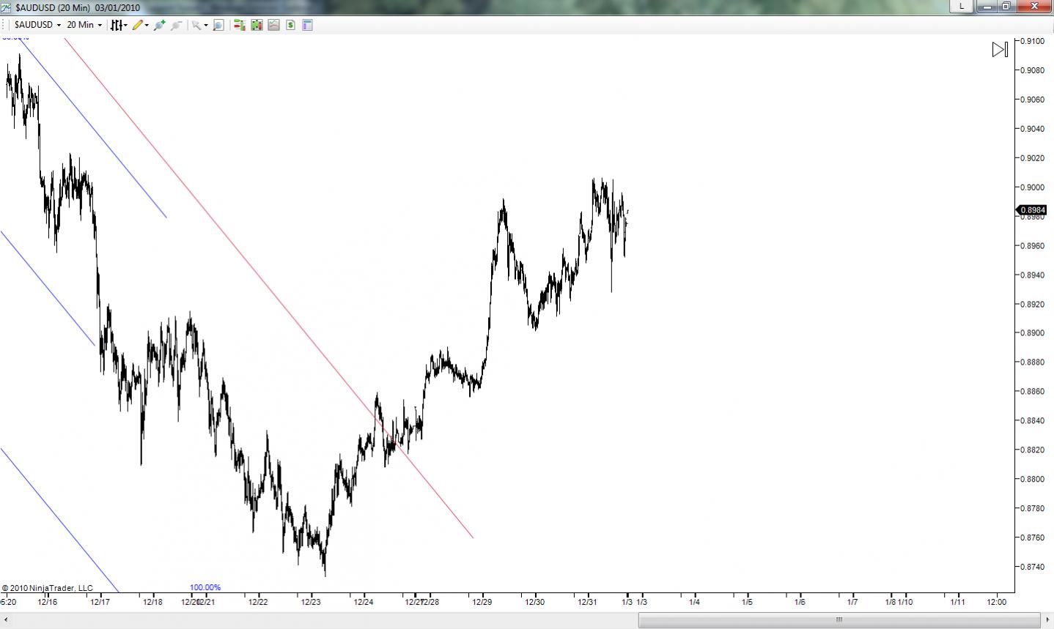1054x629 pixels.
Task: Click the 12:00 time axis label
Action: [997, 602]
